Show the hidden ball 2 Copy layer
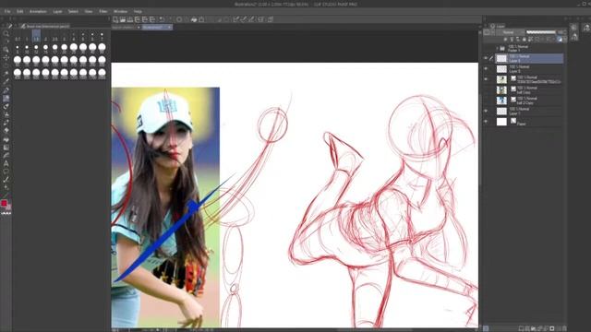Screen dimensions: 591x332 pos(486,101)
